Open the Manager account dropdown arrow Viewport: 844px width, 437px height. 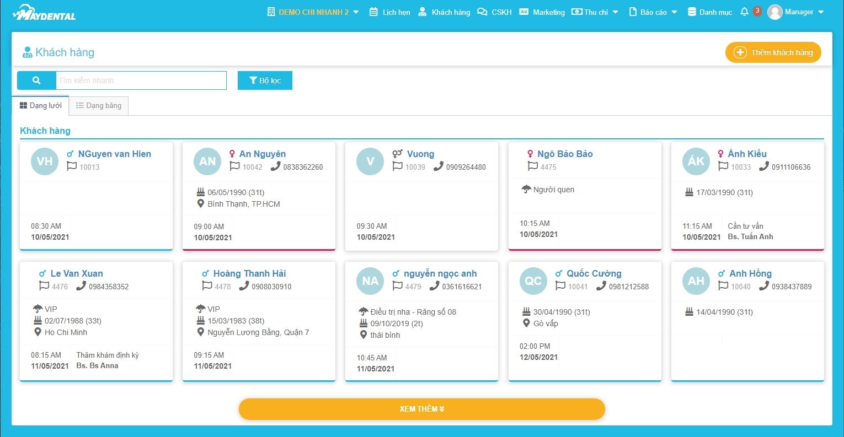821,12
